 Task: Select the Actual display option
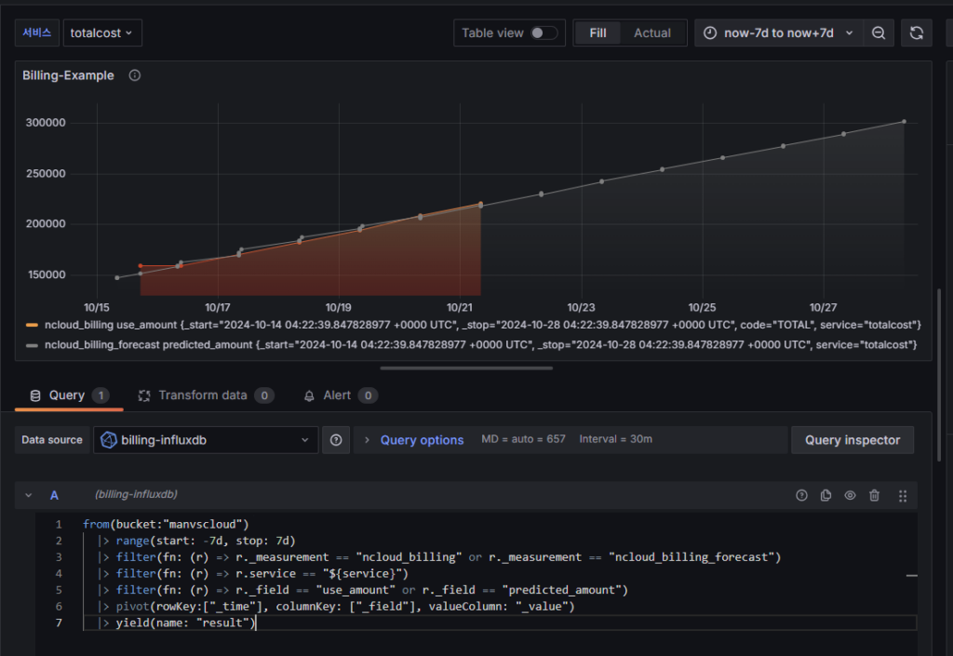click(x=651, y=33)
